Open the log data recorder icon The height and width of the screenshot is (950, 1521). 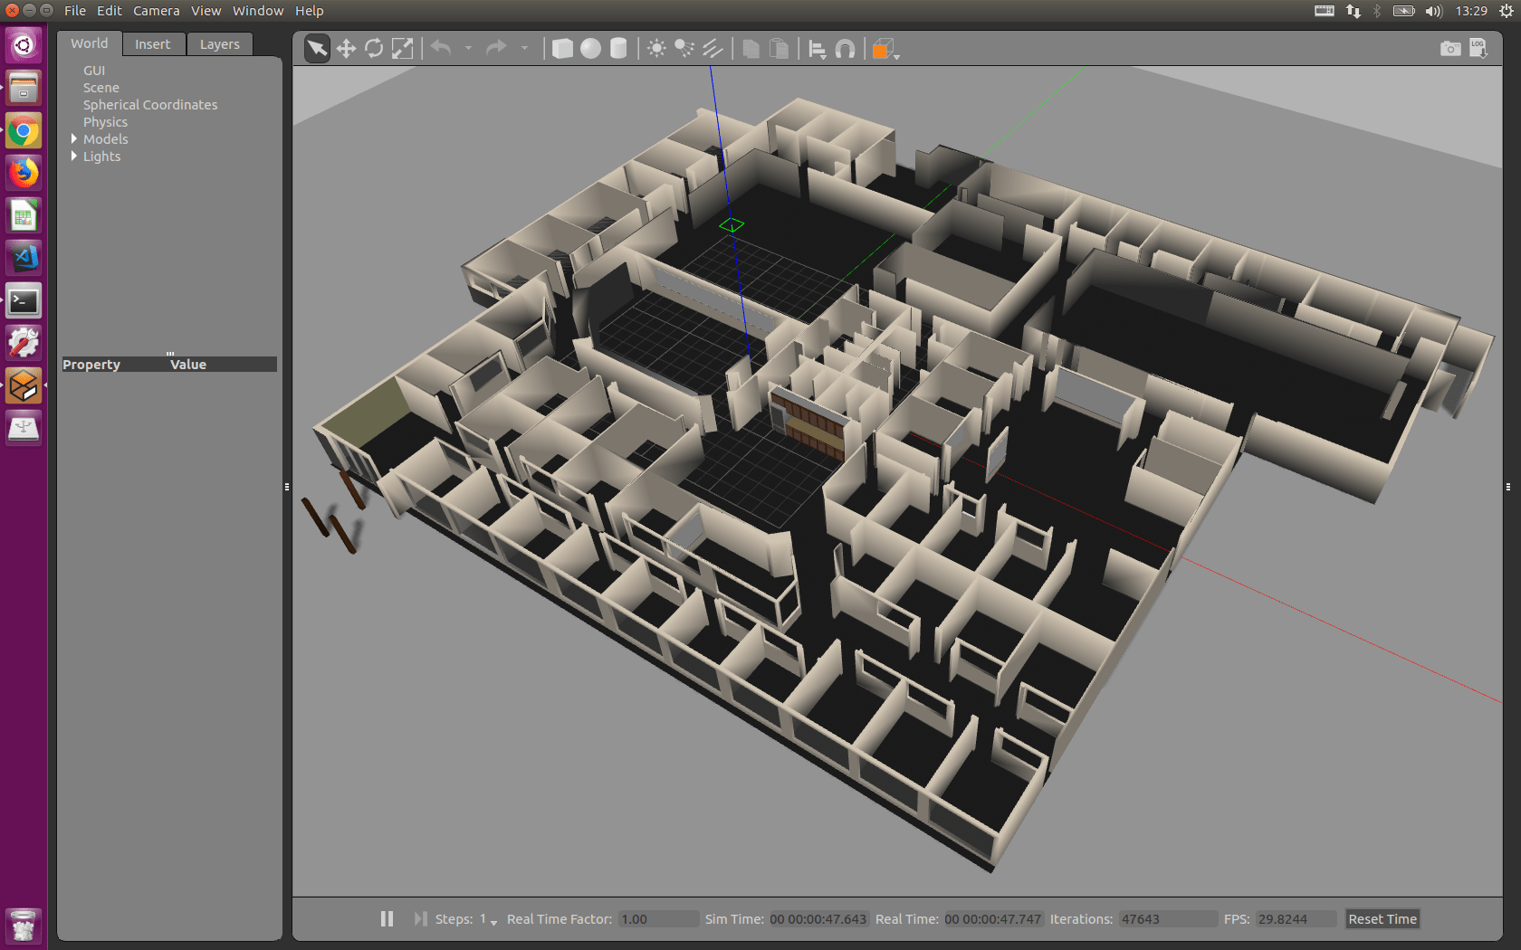click(1478, 48)
